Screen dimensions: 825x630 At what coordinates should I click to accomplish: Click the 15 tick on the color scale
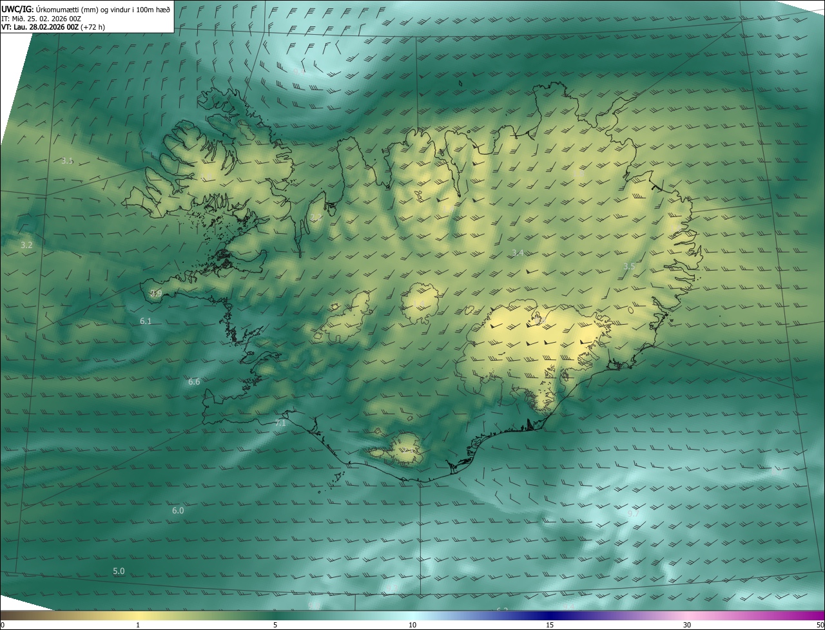(x=550, y=625)
